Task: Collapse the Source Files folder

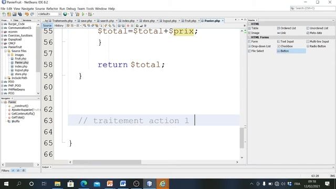Action: (5, 51)
